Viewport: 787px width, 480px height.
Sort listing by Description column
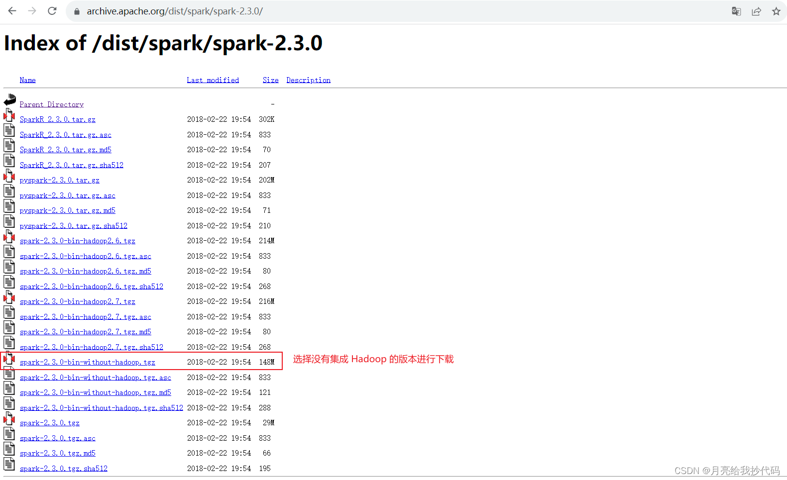309,80
